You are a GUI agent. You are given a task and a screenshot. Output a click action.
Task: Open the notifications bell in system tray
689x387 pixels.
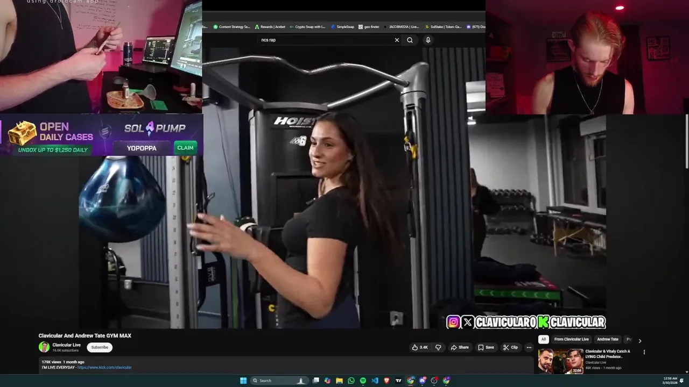pos(682,381)
